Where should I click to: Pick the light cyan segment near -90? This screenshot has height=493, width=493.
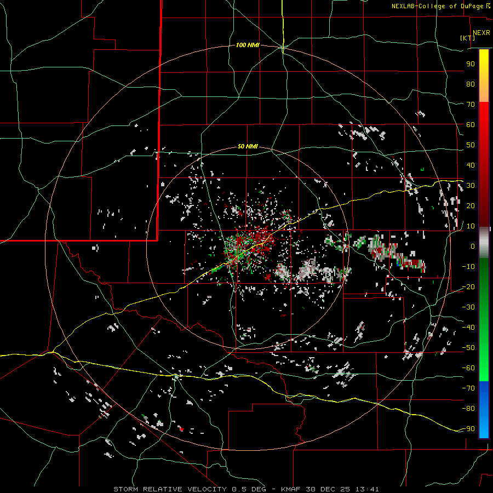[x=484, y=429]
